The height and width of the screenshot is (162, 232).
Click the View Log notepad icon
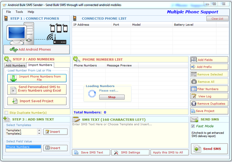[x=194, y=96]
